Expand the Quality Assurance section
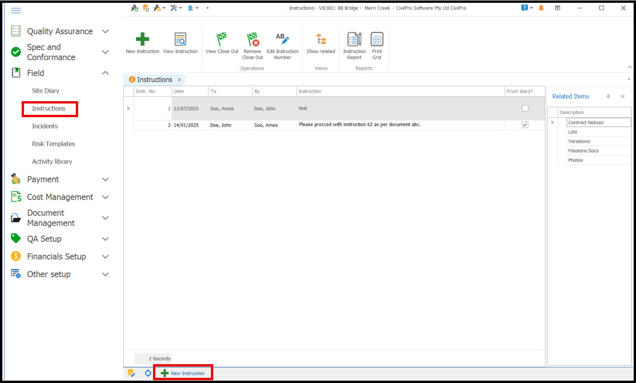Screen dimensions: 636x383 point(105,32)
